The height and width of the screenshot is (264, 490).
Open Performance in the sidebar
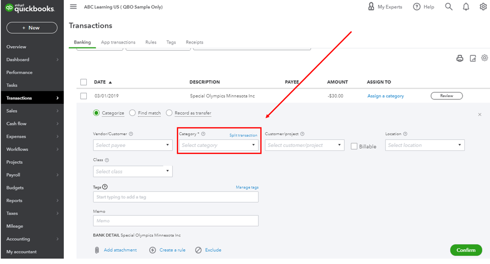(x=20, y=72)
